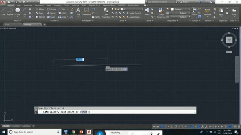Select the Arc tool
Viewport: 241px width, 135px height.
25,12
